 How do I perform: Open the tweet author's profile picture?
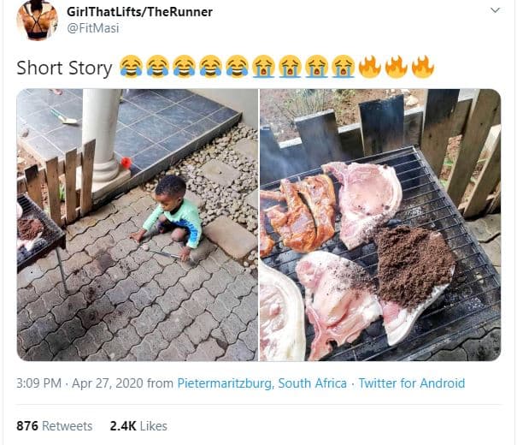point(36,22)
